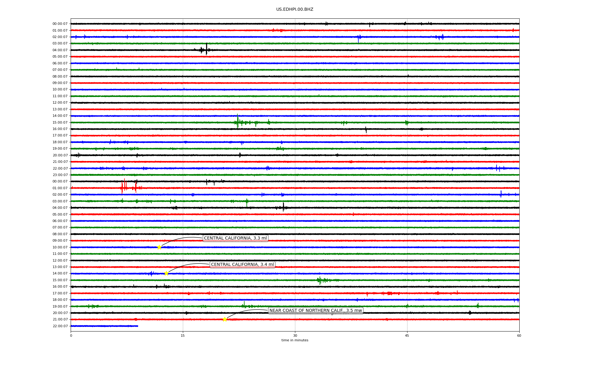Click the short final blue trace at 22:00:07
Screen dimensions: 590x368
tap(104, 326)
